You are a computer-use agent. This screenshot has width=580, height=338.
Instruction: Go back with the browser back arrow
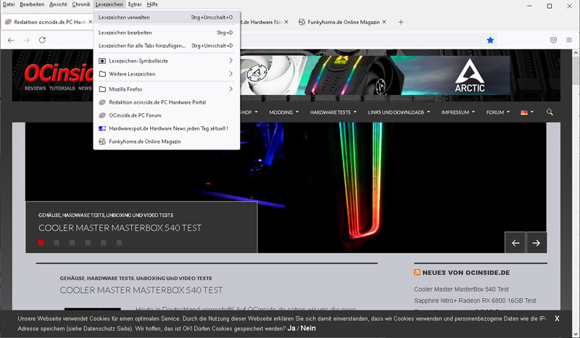11,40
